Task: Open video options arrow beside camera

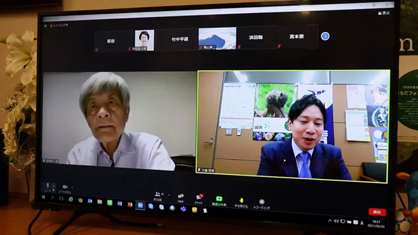Action: click(72, 187)
